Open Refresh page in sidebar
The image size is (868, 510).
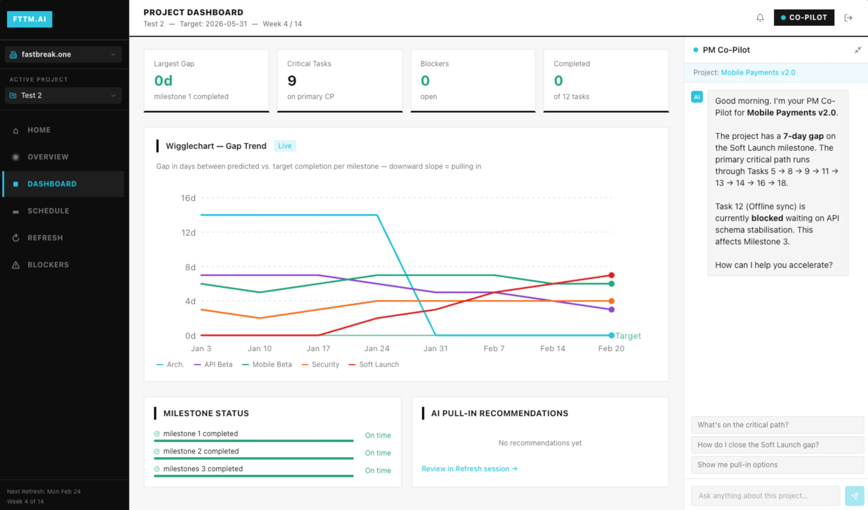(x=63, y=238)
